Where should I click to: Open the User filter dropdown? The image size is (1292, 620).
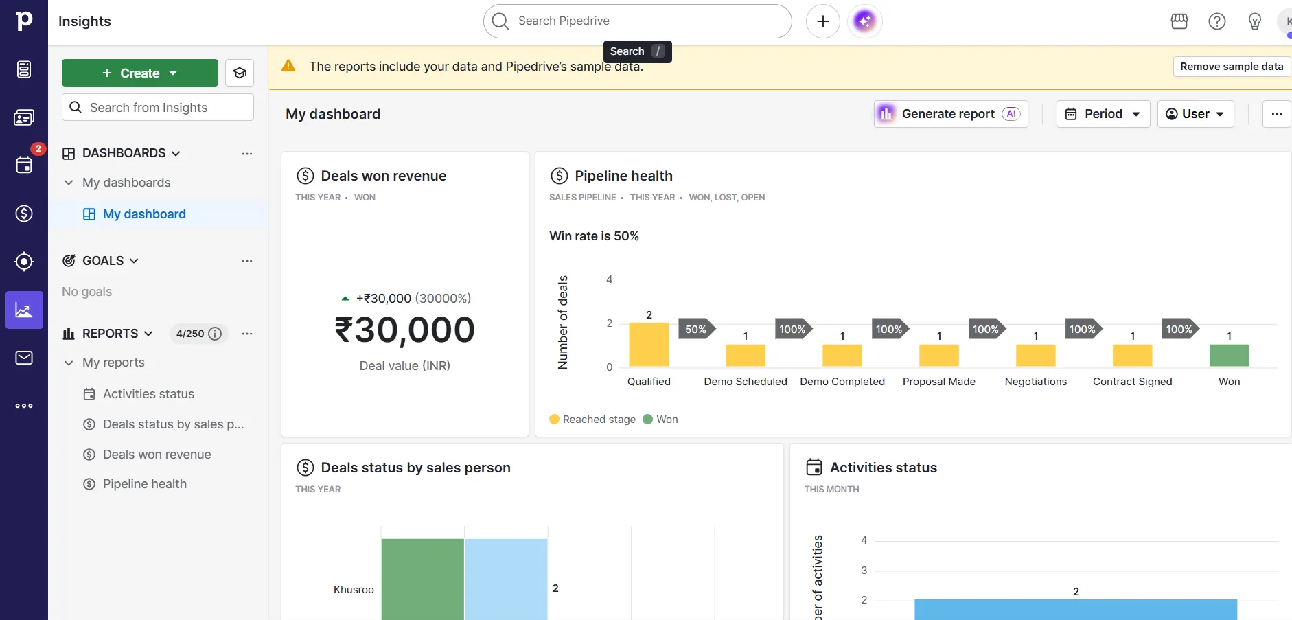coord(1196,114)
